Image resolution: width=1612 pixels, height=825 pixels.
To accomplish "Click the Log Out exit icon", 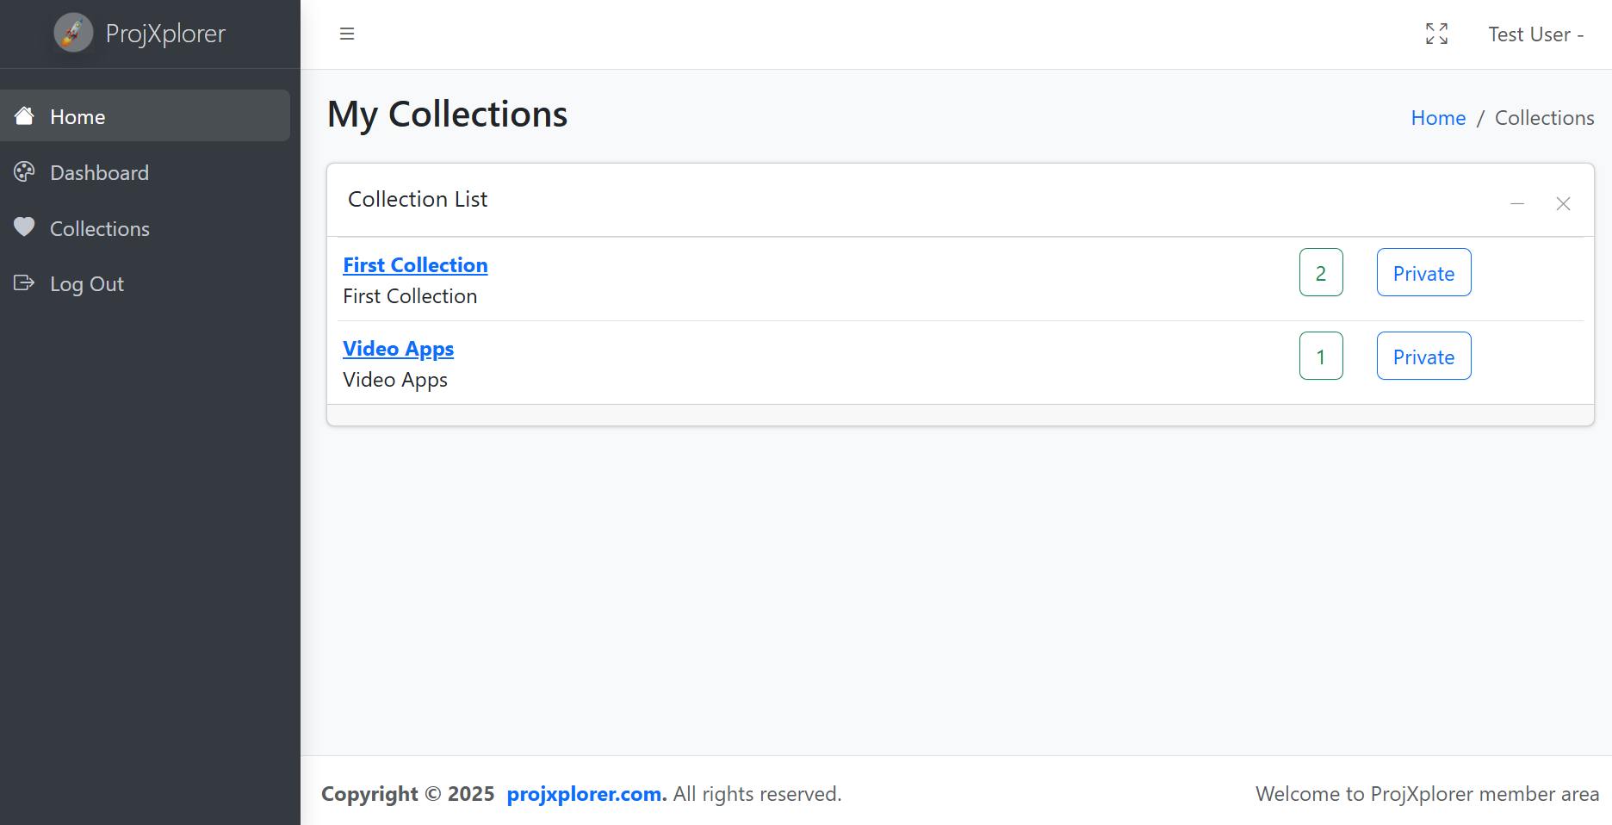I will click(24, 282).
